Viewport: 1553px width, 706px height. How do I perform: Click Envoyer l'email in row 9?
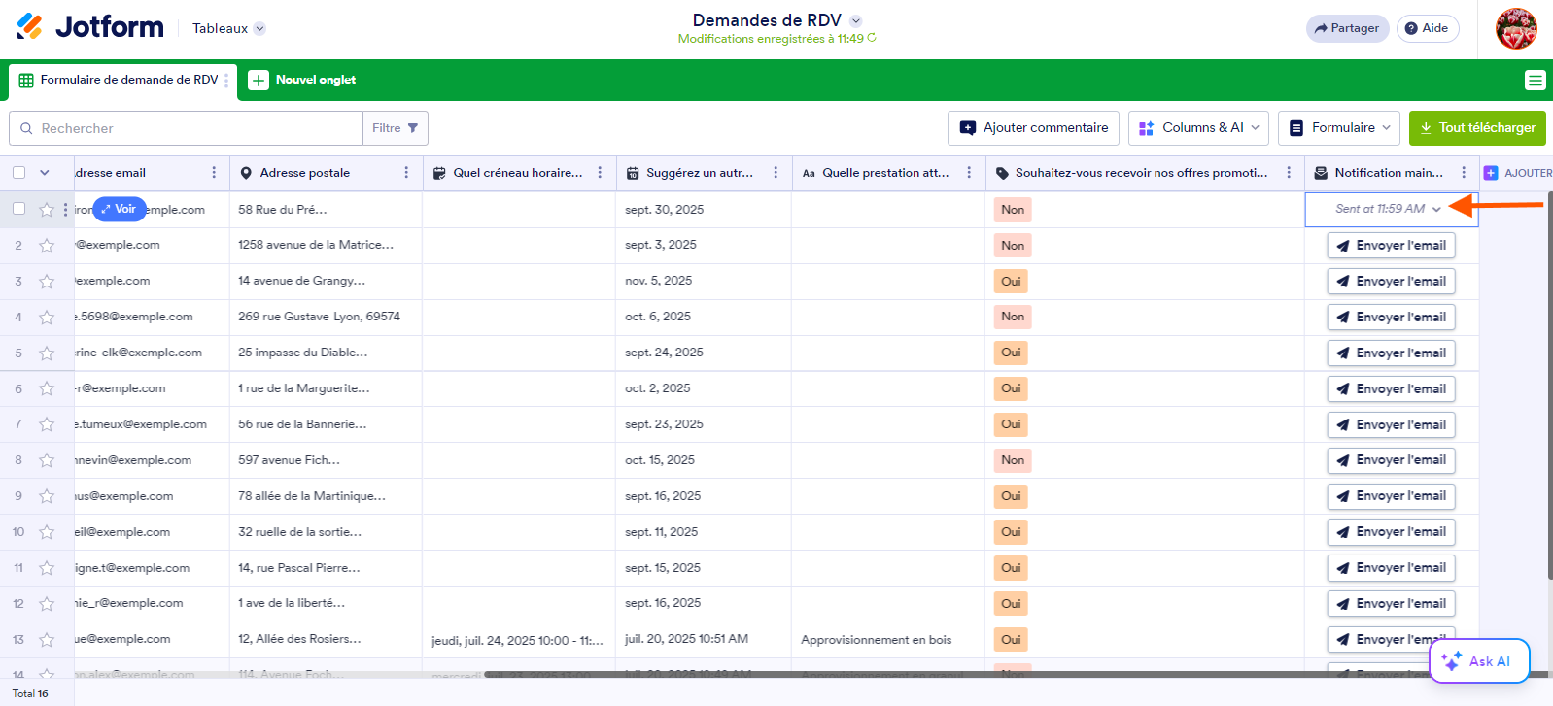(1391, 496)
